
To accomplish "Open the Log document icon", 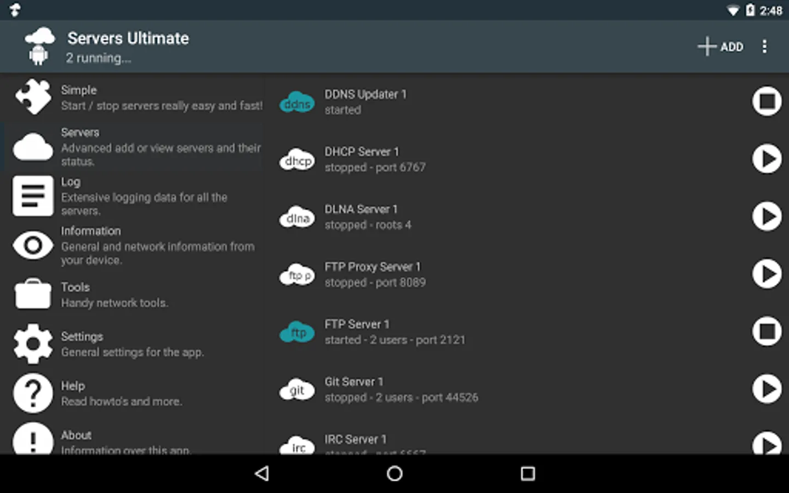I will (33, 196).
